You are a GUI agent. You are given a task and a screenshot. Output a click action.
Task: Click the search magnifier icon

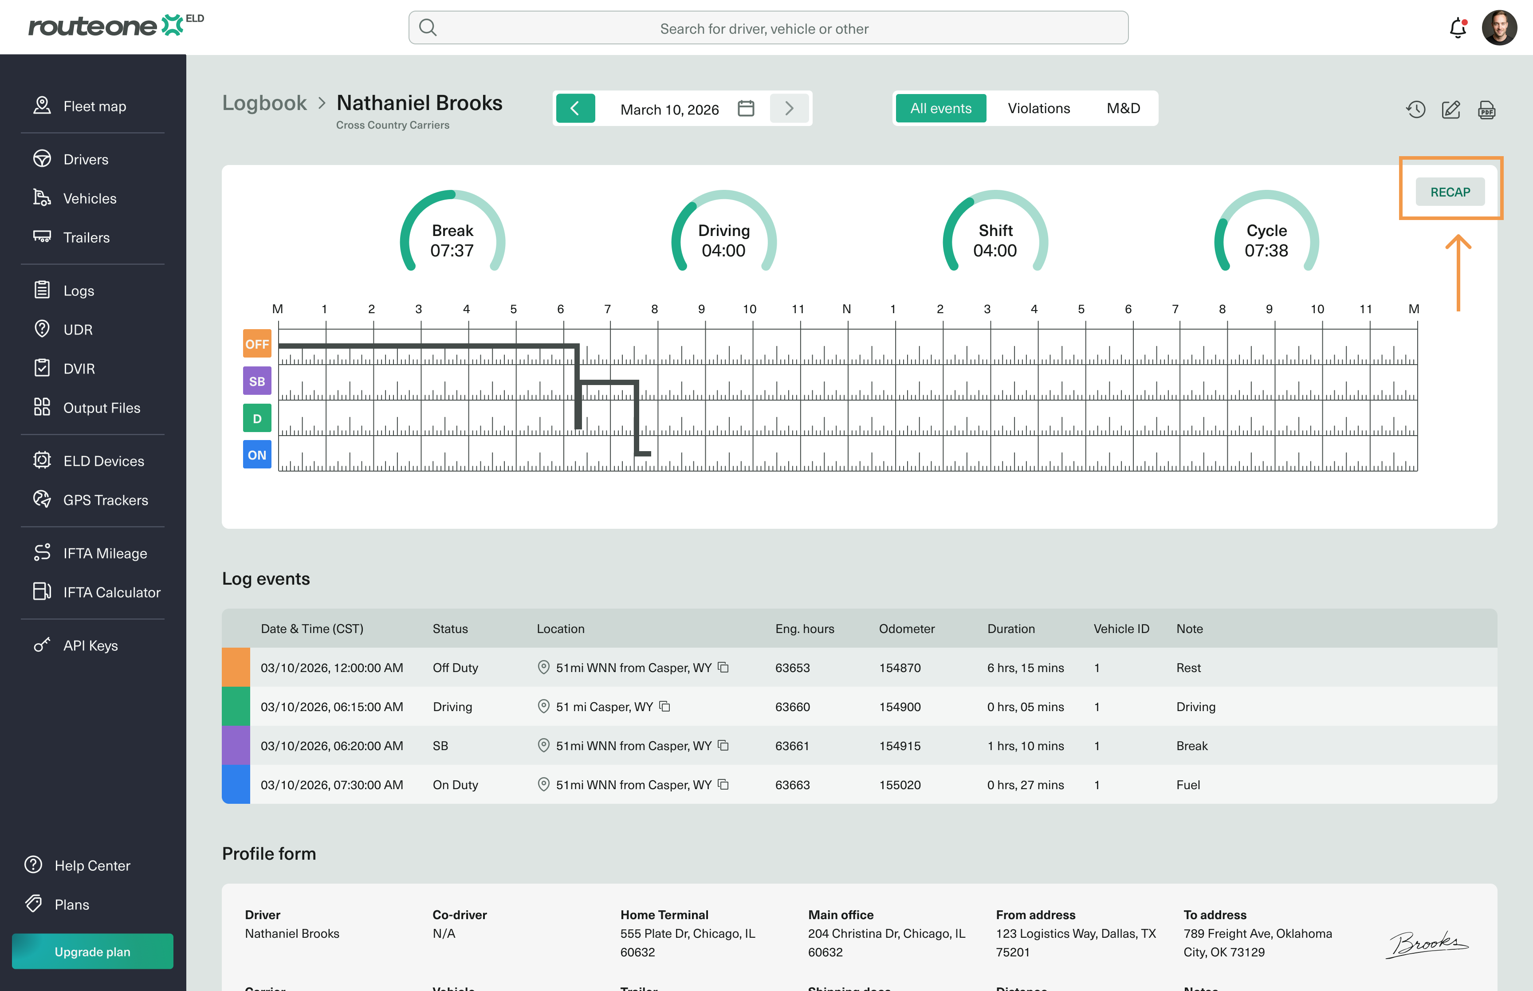click(x=428, y=28)
